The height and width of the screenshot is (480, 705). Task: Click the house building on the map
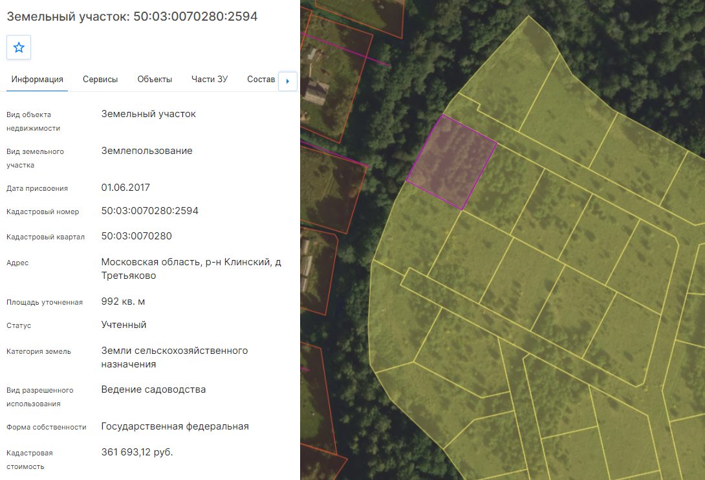pos(317,92)
